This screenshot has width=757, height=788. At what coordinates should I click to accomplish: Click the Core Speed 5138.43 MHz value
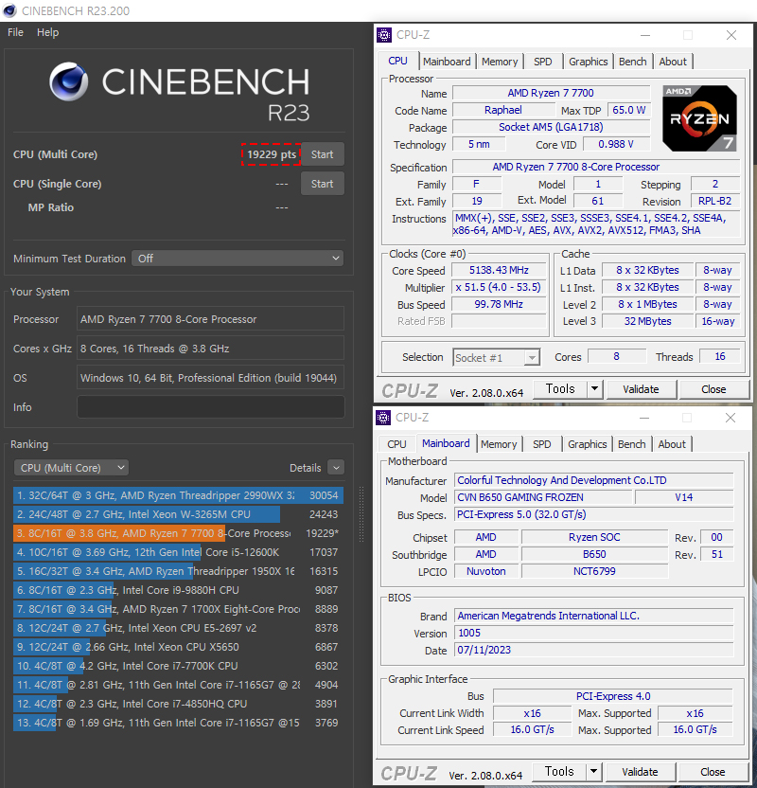point(499,270)
